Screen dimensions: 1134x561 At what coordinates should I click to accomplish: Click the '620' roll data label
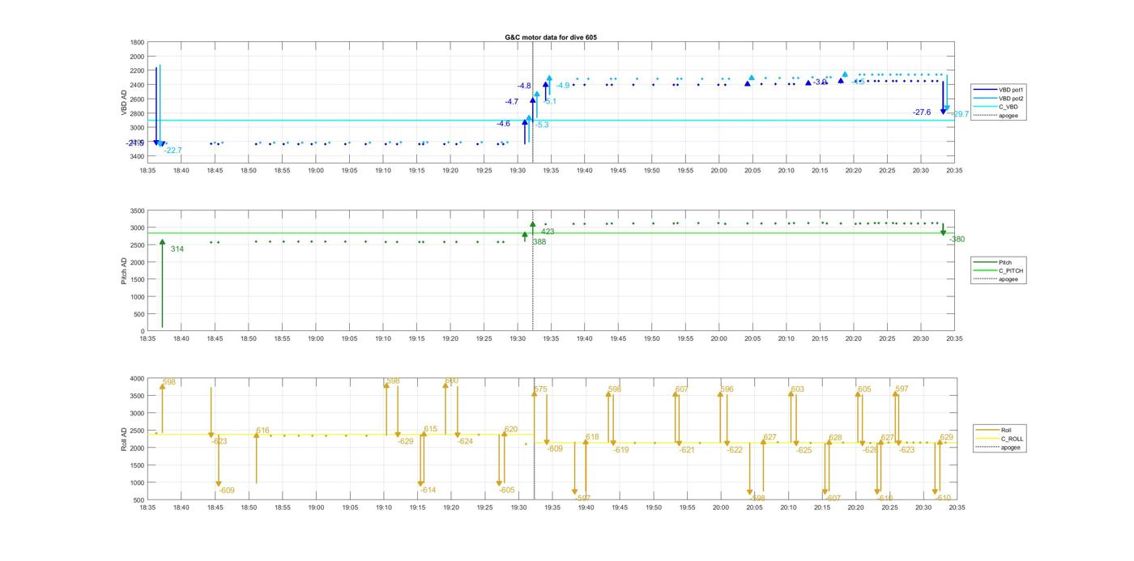511,430
